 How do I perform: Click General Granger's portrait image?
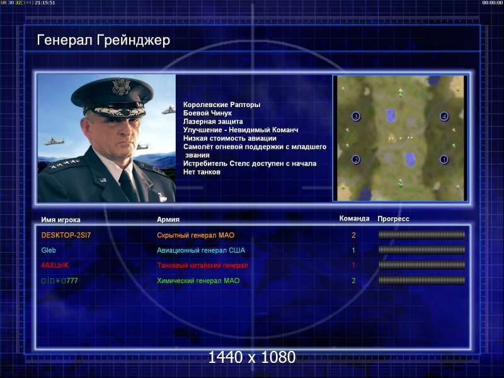(106, 138)
